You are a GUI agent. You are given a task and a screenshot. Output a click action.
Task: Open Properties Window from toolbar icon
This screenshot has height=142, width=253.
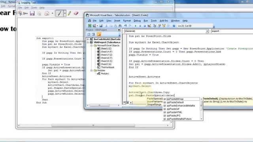[x=159, y=26]
